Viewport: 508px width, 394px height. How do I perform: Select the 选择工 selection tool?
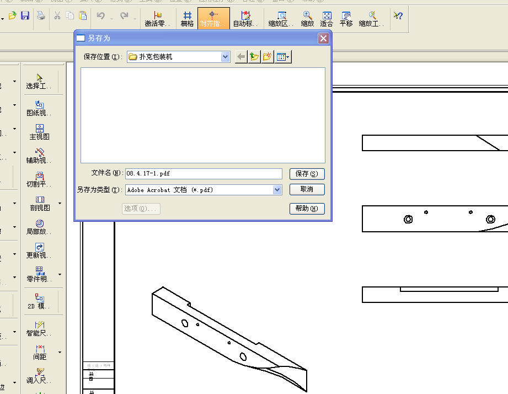click(39, 81)
